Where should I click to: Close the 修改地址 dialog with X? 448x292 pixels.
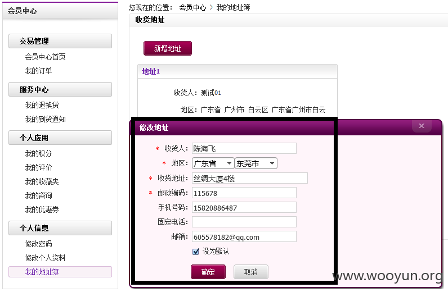pos(422,126)
